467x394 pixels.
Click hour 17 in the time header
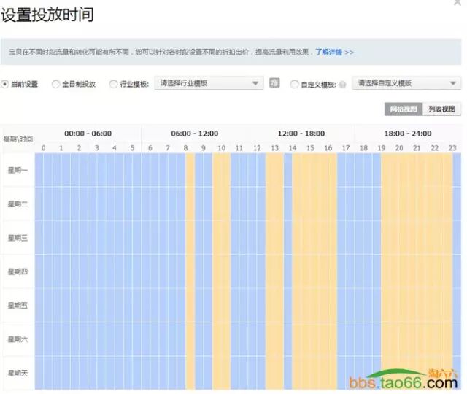[x=346, y=148]
